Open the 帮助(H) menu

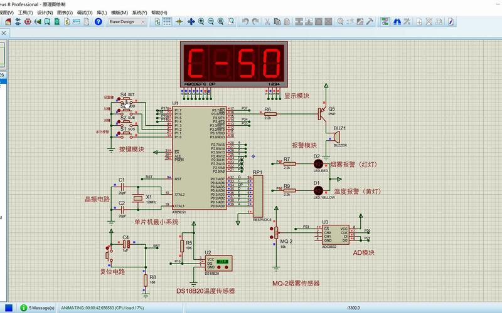tap(159, 13)
